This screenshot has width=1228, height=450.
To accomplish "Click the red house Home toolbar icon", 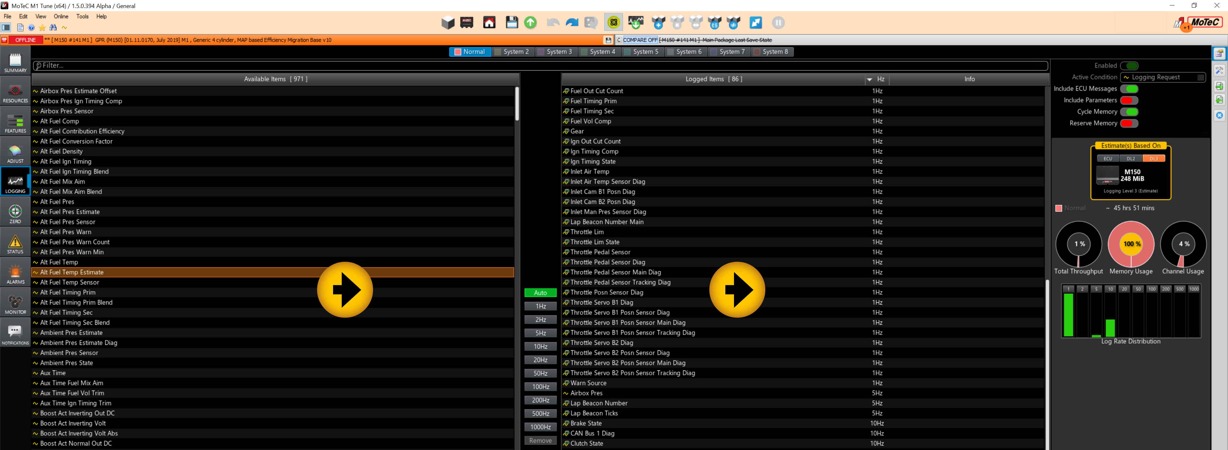I will [x=489, y=22].
